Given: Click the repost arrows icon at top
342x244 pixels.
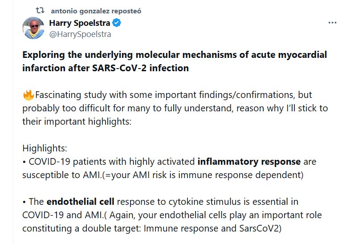Looking at the screenshot, I should (40, 10).
